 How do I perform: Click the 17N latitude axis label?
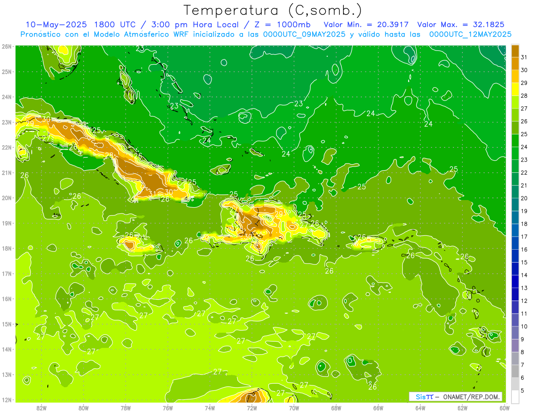point(6,273)
